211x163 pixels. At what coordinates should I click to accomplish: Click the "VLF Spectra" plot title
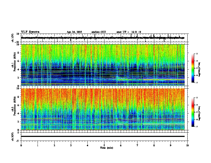coord(30,32)
